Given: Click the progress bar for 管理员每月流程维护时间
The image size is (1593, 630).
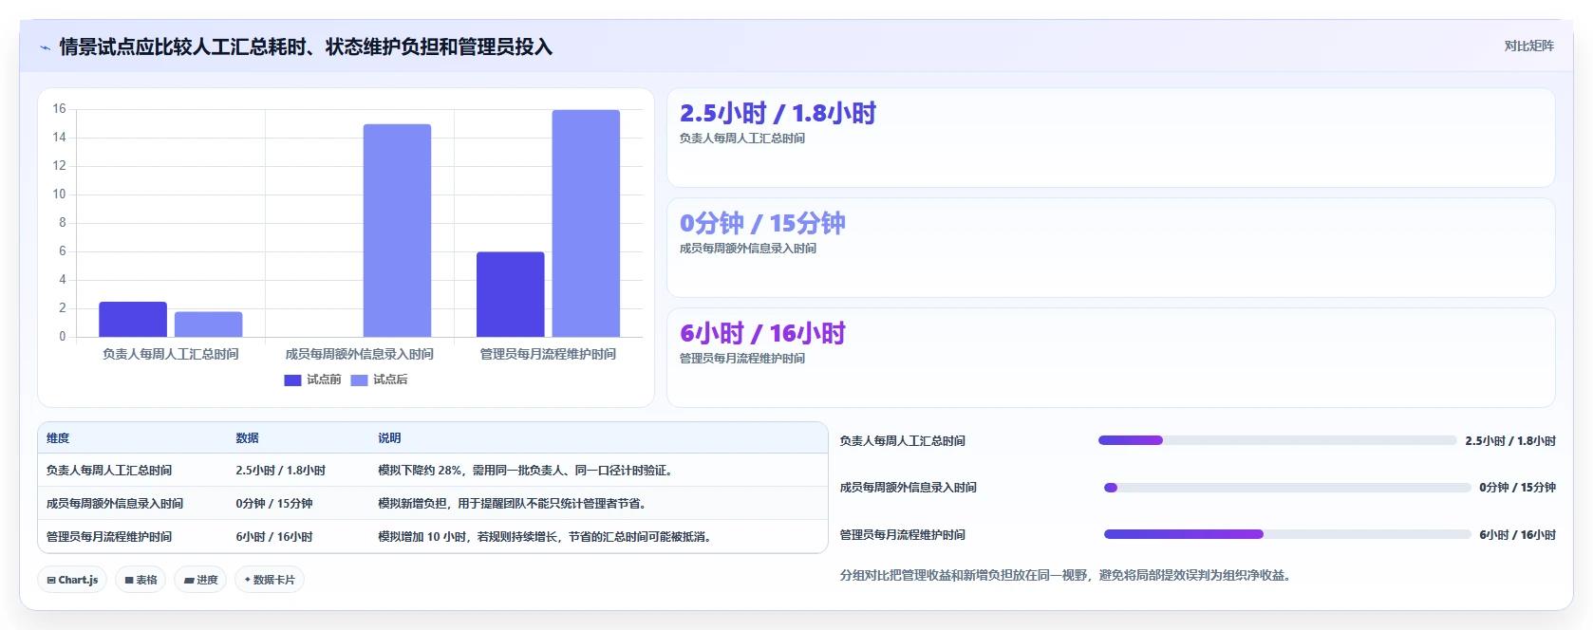Looking at the screenshot, I should (1287, 534).
